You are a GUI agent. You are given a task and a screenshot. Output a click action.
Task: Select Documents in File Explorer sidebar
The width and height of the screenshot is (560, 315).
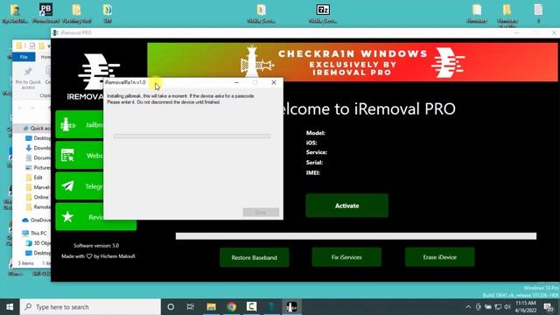click(38, 157)
